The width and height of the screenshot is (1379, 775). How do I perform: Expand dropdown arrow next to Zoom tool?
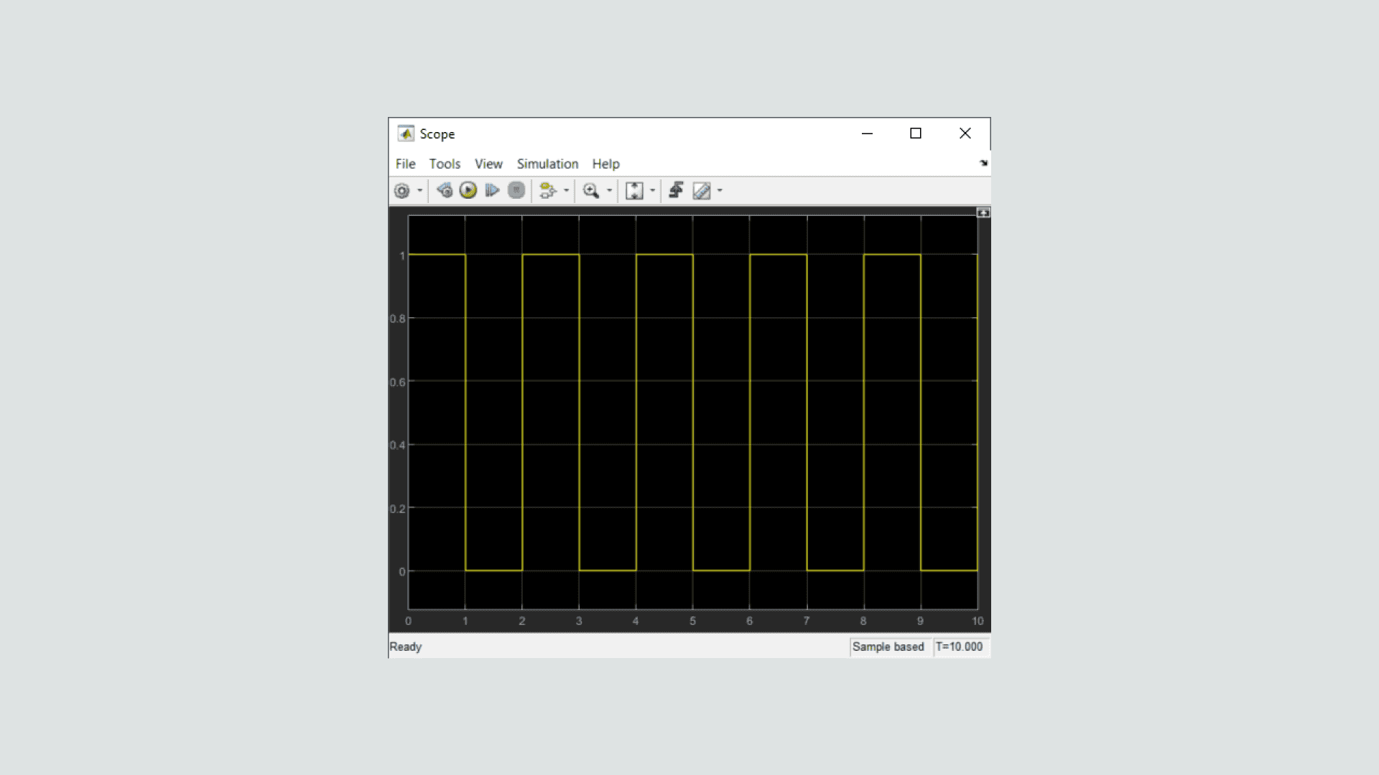[609, 191]
